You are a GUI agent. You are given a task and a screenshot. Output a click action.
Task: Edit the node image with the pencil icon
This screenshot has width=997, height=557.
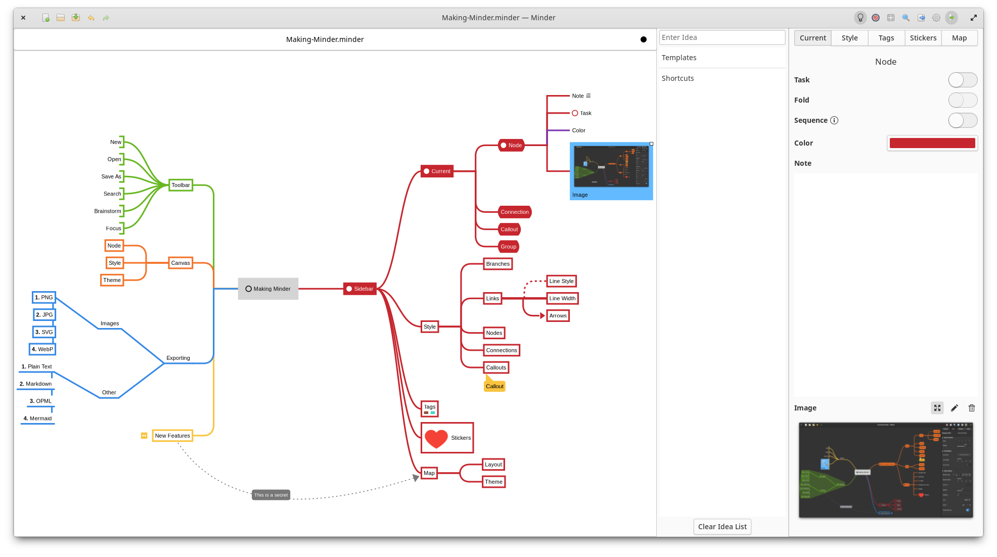pyautogui.click(x=955, y=408)
